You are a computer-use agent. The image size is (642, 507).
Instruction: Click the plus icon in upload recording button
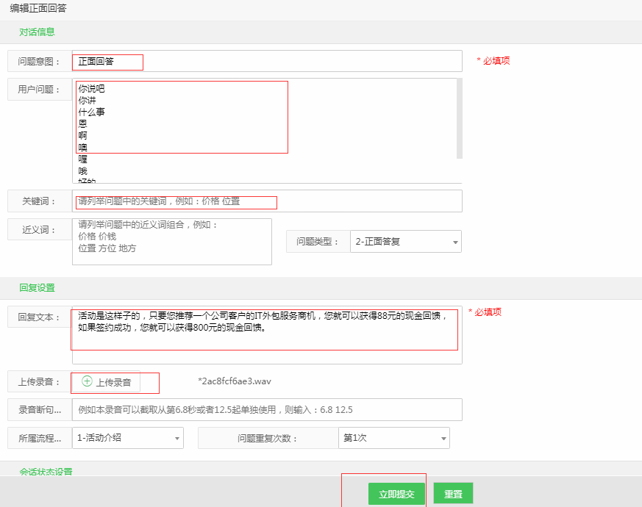(x=87, y=381)
